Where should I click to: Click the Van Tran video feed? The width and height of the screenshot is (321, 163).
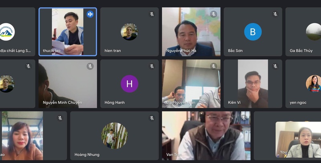[206, 136]
